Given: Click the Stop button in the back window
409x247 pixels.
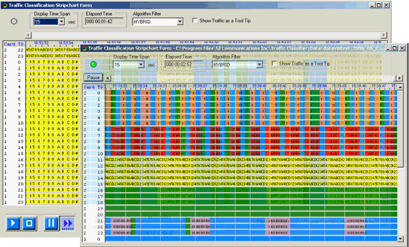Looking at the screenshot, I should coord(29,223).
